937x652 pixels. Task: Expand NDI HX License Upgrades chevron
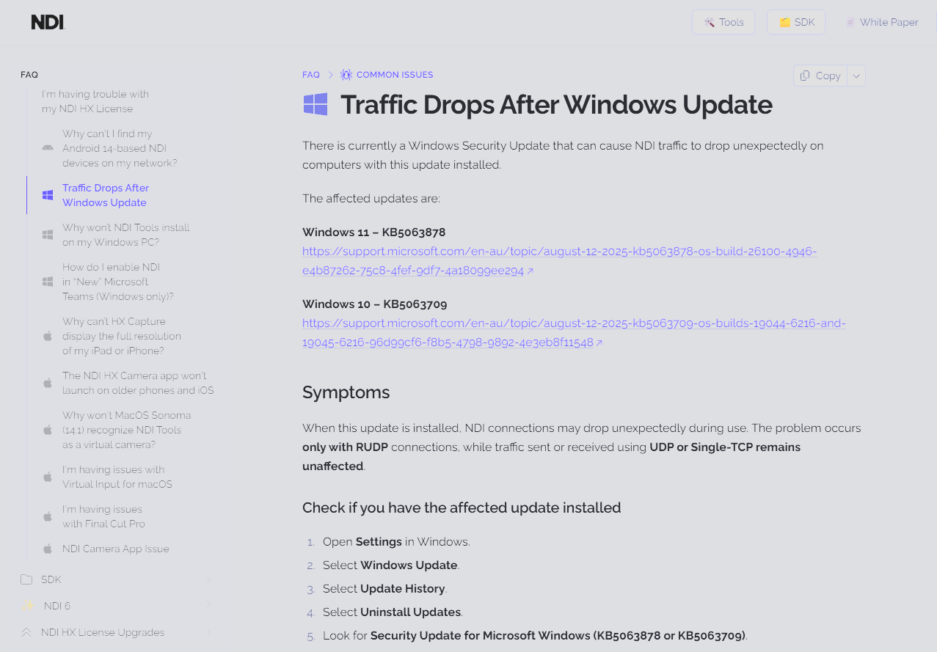(x=208, y=632)
